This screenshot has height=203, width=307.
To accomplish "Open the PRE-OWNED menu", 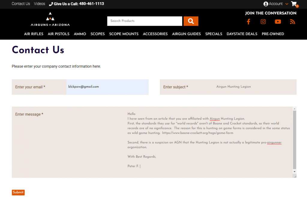I will [273, 34].
